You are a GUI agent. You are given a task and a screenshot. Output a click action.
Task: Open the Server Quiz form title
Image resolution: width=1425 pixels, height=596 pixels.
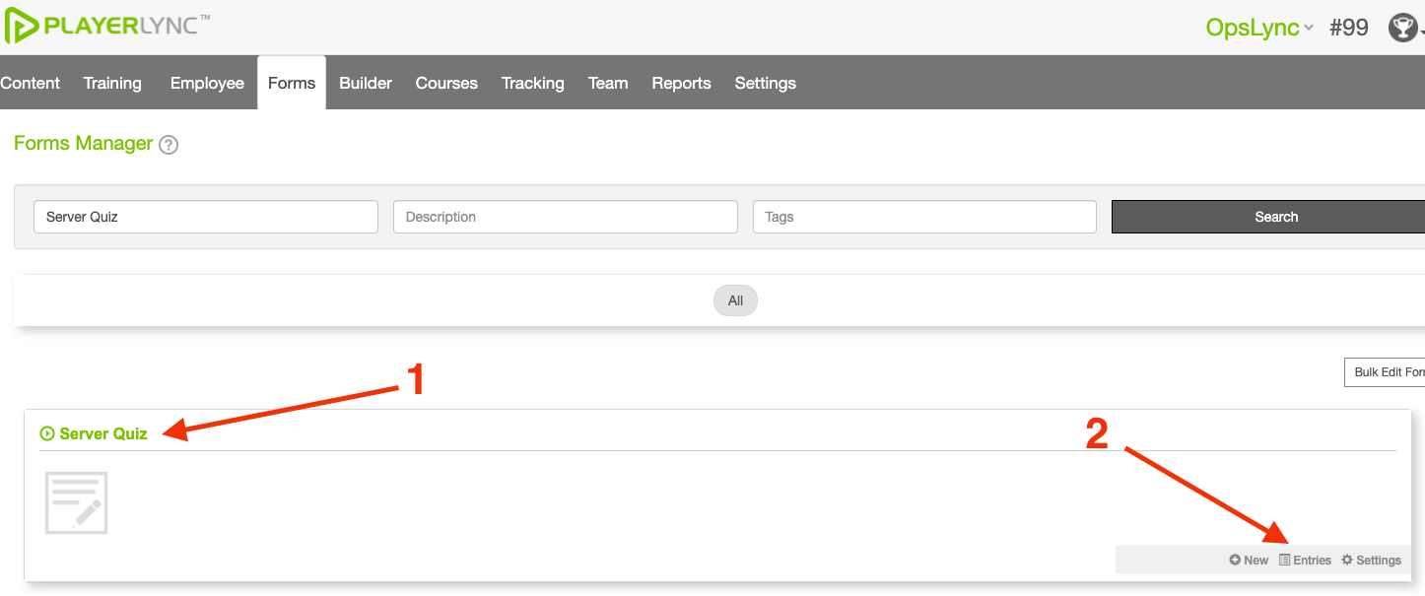[103, 433]
